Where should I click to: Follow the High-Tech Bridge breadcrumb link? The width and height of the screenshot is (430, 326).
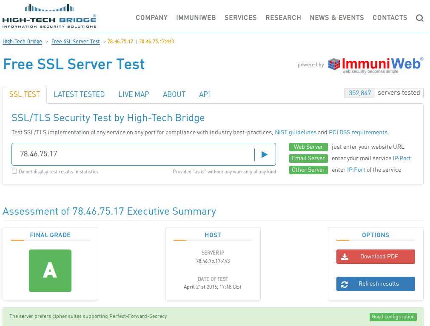(x=22, y=42)
